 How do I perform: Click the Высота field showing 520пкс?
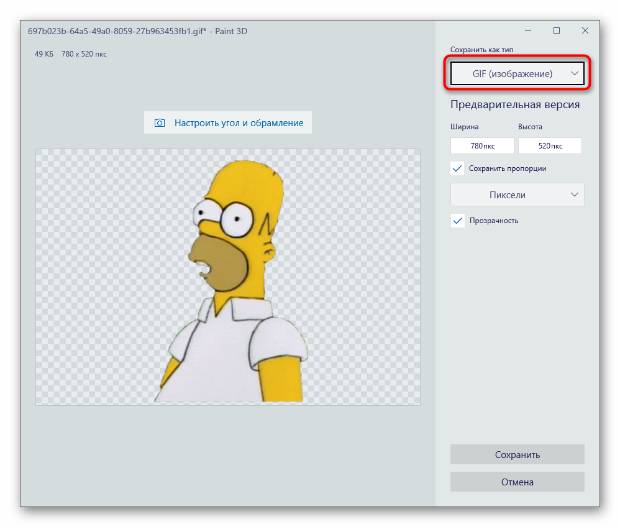[x=550, y=146]
